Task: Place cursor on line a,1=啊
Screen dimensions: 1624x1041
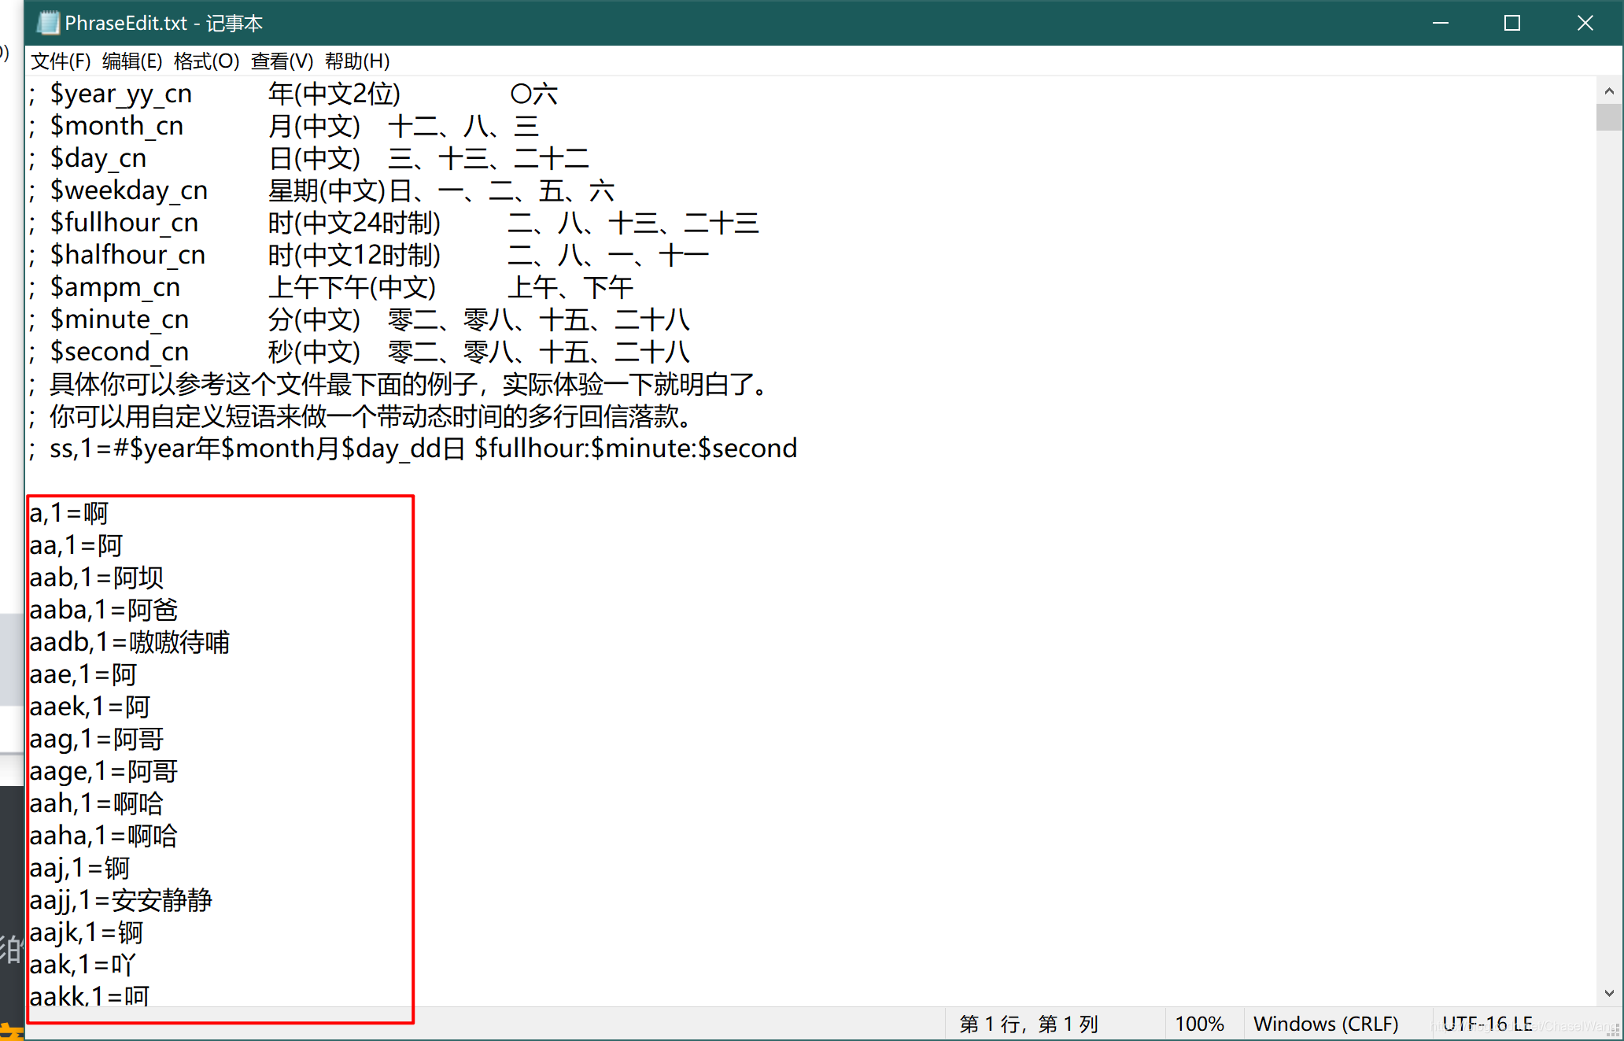Action: tap(69, 513)
